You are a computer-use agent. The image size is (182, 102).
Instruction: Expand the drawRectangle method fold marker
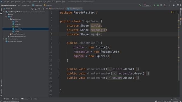(59, 74)
